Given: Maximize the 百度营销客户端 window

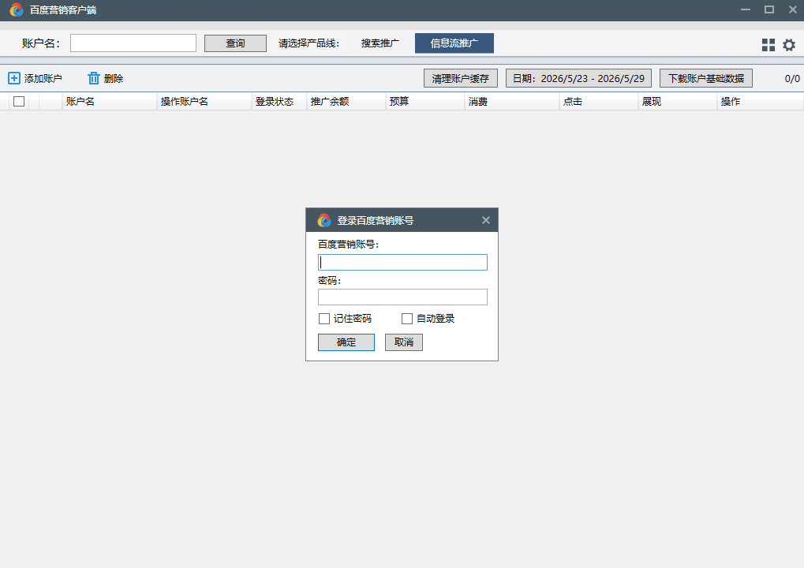Looking at the screenshot, I should 769,9.
